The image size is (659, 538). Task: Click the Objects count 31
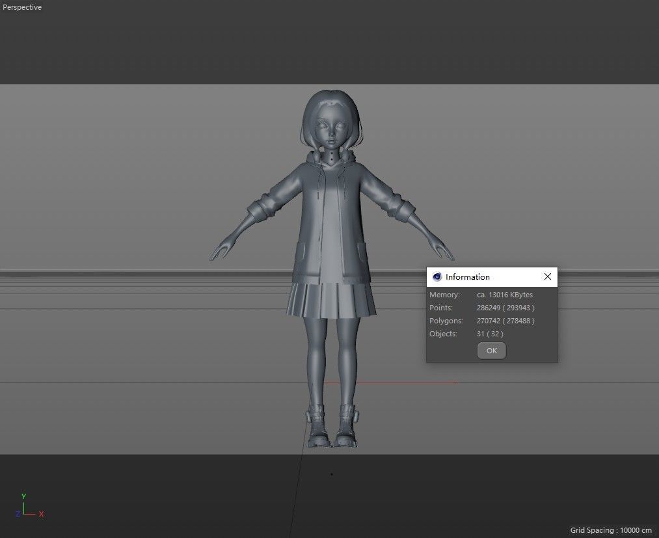pos(480,333)
